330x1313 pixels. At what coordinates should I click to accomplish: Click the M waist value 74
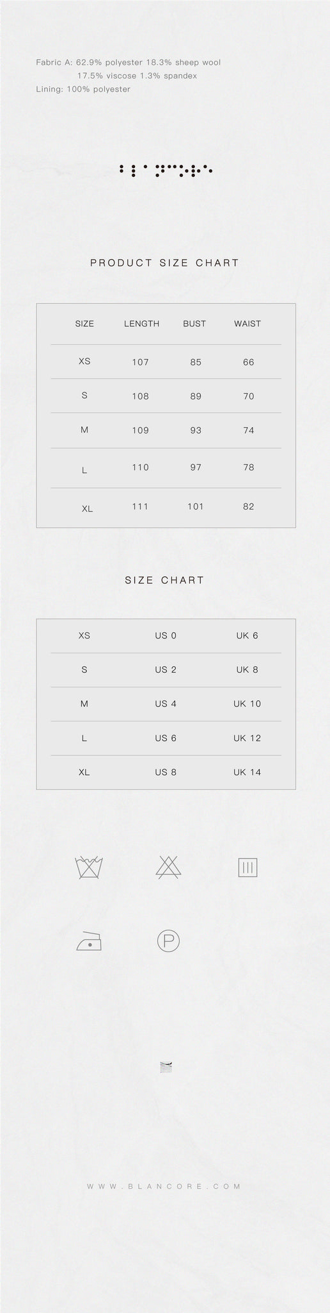point(249,430)
